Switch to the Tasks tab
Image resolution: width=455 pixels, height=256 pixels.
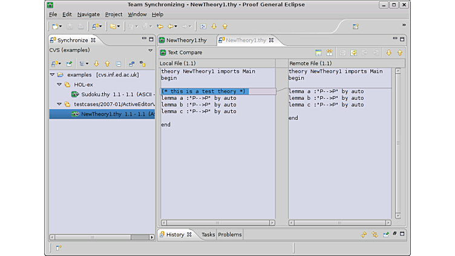pyautogui.click(x=208, y=234)
